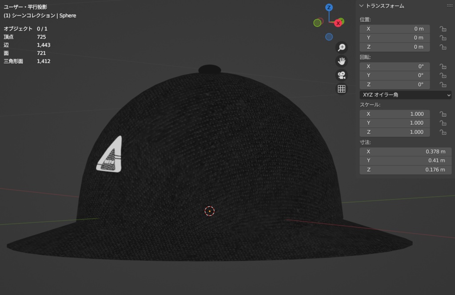Viewport: 455px width, 295px height.
Task: Lock the 位置 X position value
Action: click(443, 28)
